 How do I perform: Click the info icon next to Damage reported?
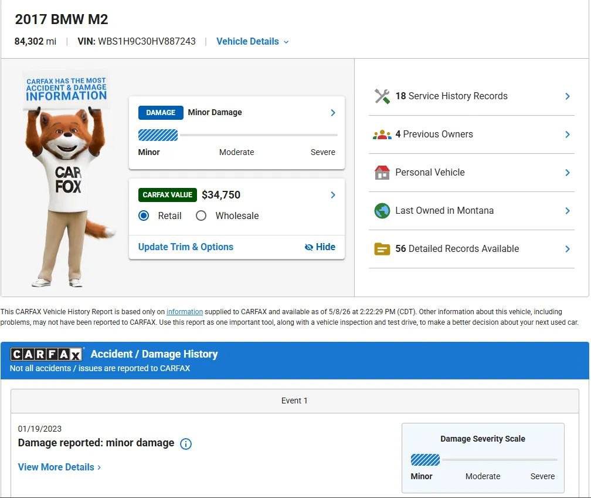[186, 443]
